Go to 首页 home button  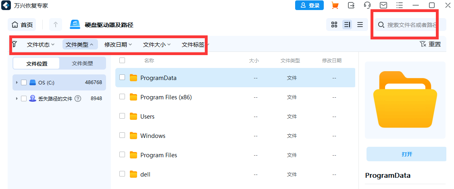click(22, 25)
